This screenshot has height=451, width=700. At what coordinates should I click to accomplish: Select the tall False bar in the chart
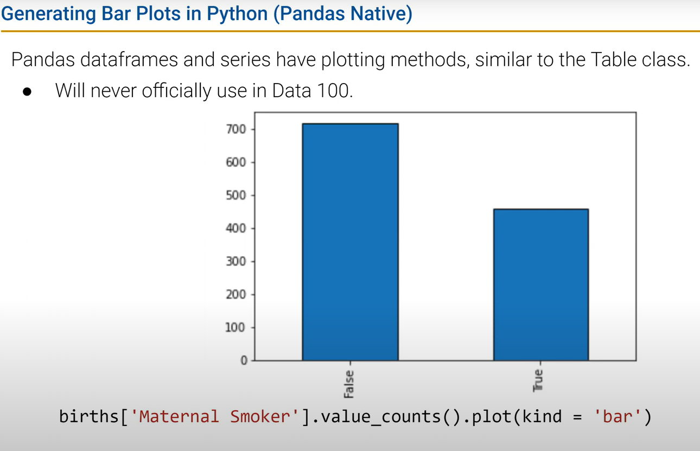tap(350, 242)
